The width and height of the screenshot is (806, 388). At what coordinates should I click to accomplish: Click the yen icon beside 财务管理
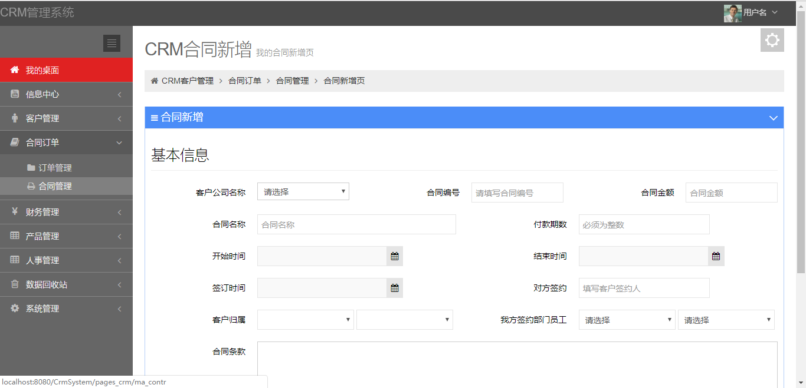15,211
